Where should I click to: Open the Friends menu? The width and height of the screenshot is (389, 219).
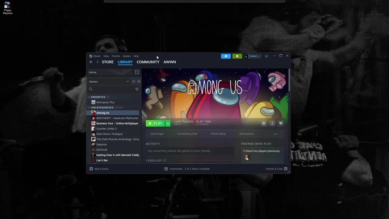[116, 56]
